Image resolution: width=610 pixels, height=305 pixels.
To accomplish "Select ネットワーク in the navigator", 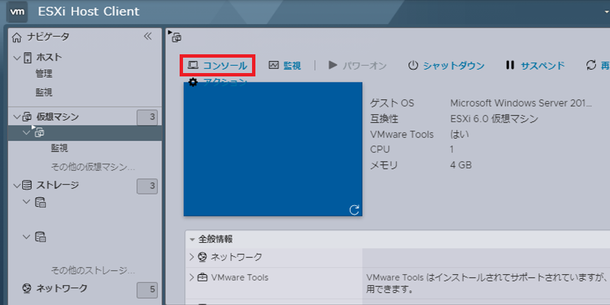I will coord(62,289).
